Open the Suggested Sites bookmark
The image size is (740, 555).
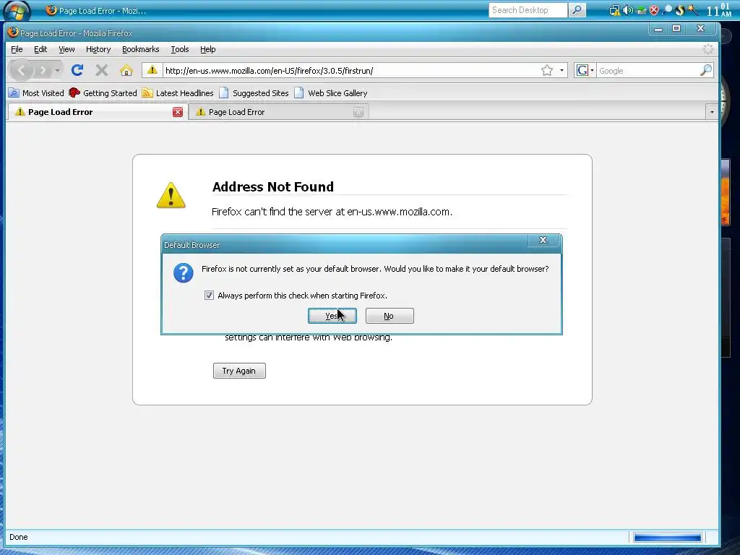tap(254, 93)
